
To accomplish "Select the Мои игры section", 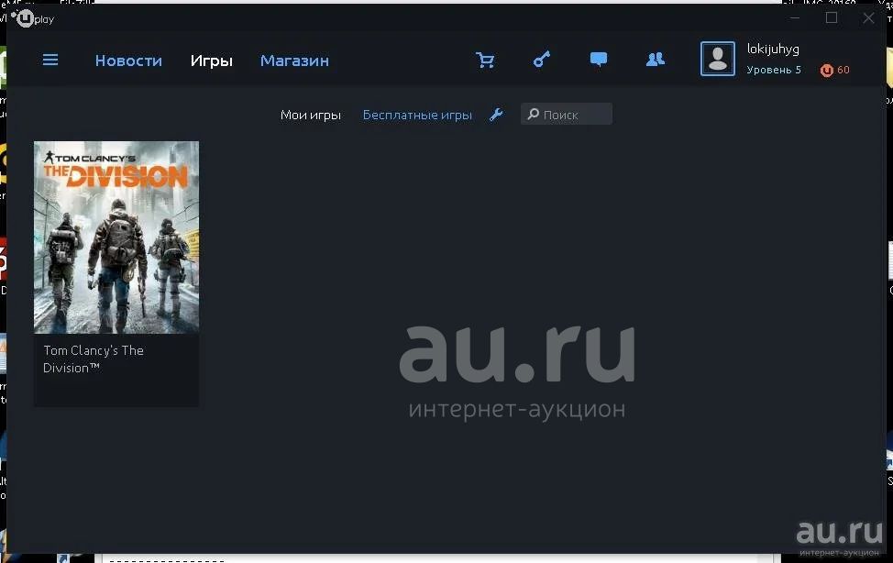I will (311, 116).
